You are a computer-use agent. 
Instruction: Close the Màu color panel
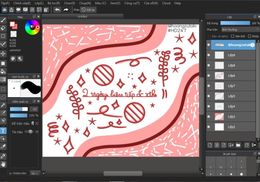(39, 16)
